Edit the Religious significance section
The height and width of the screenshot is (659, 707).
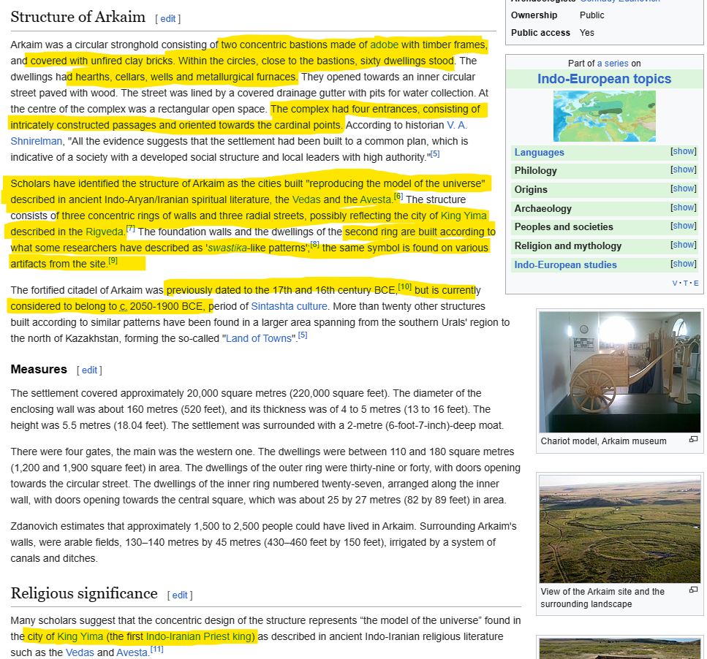pyautogui.click(x=179, y=595)
